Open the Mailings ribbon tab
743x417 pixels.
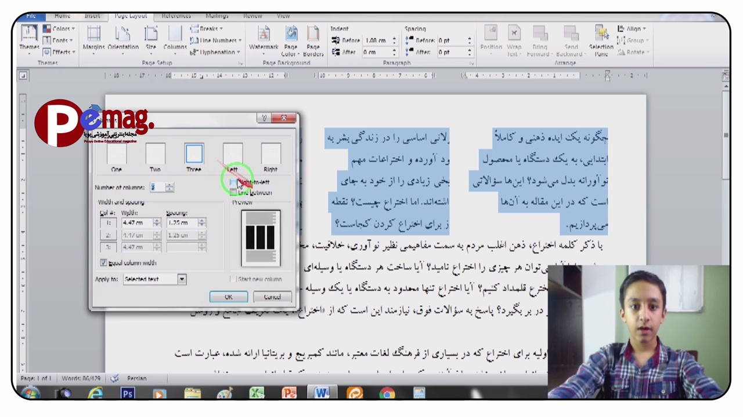(x=217, y=16)
